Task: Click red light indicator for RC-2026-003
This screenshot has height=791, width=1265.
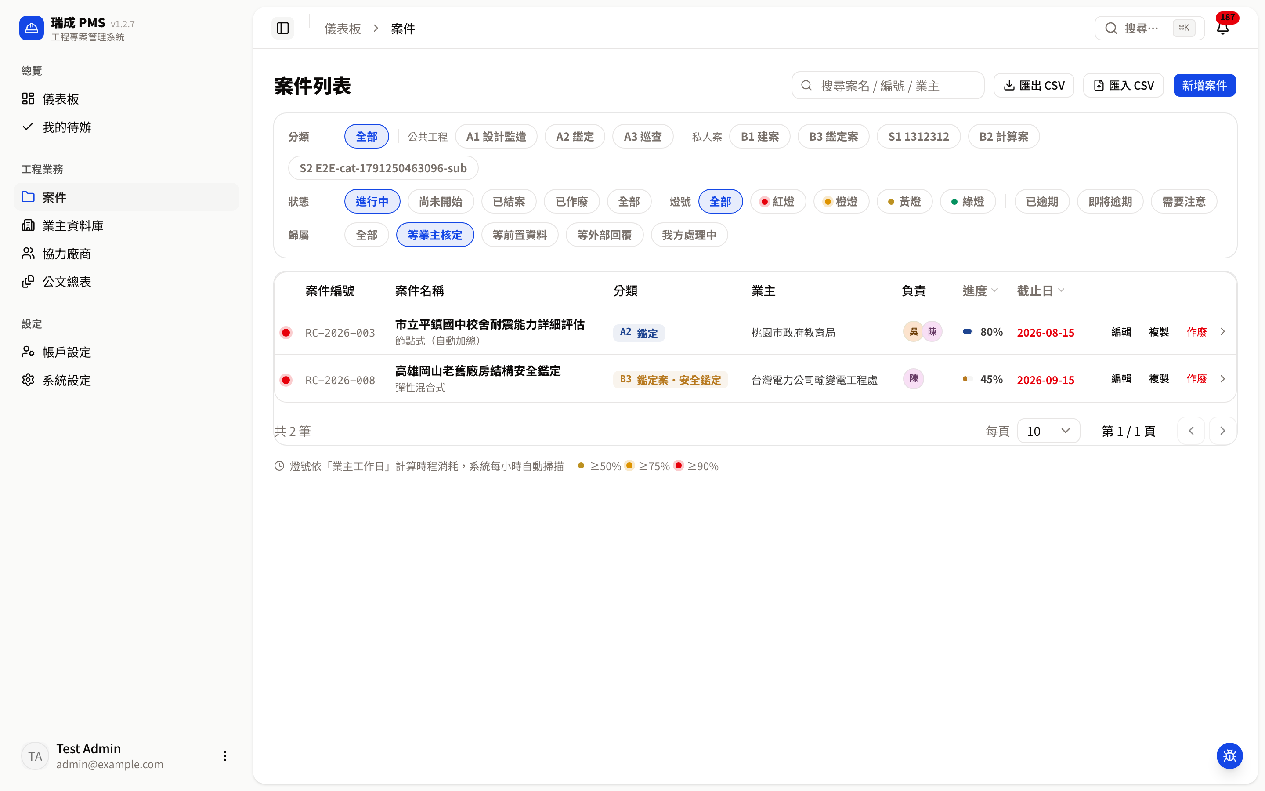Action: click(286, 333)
